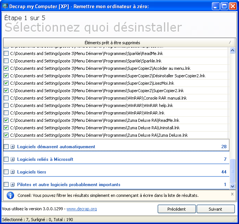The image size is (239, 224).
Task: Select SuperCopier2\Accéder au menu.lnk row
Action: (x=100, y=68)
